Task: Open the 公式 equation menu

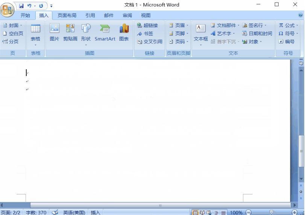Action: [x=288, y=25]
